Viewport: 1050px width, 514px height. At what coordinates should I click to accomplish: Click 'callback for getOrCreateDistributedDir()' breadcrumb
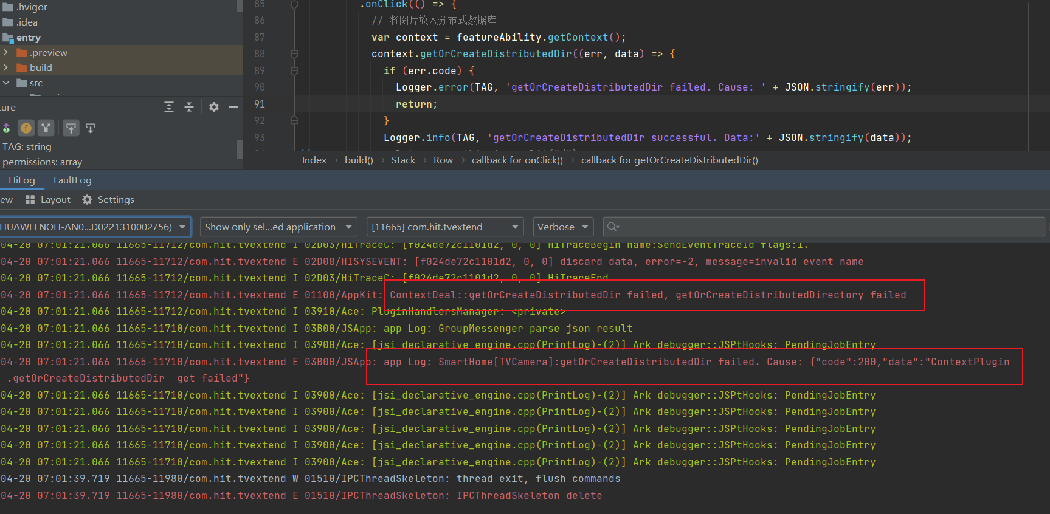coord(669,160)
